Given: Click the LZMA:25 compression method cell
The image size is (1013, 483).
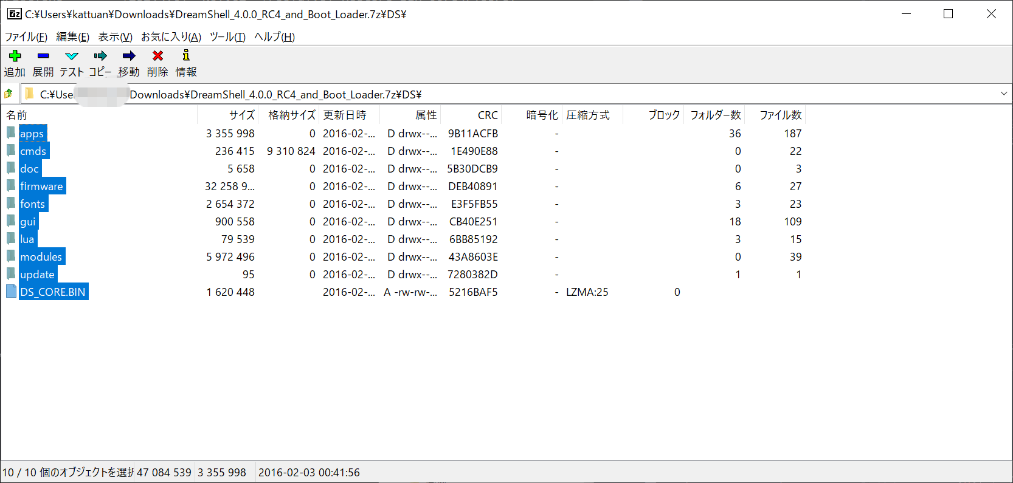Looking at the screenshot, I should click(x=587, y=292).
